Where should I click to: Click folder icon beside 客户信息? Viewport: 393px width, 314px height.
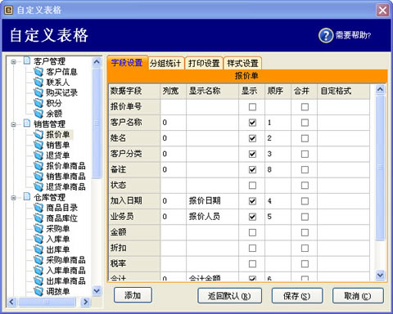click(x=38, y=72)
